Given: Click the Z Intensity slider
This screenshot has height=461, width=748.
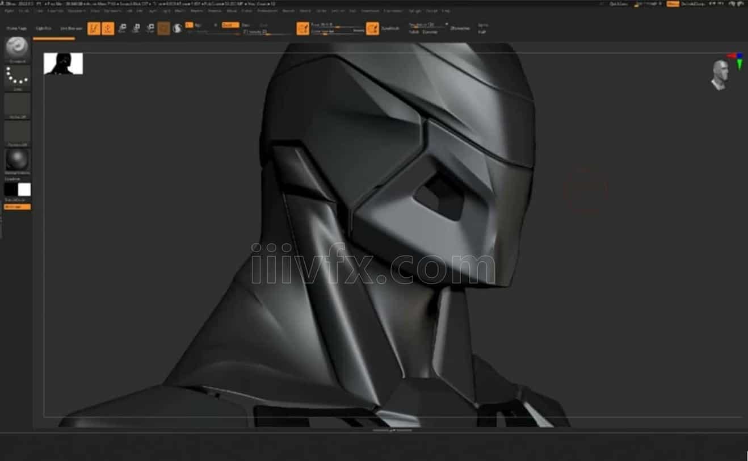Looking at the screenshot, I should click(x=267, y=32).
